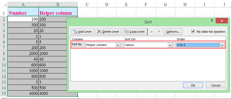This screenshot has height=99, width=232.
Task: Select column G header
Action: pos(165,5)
